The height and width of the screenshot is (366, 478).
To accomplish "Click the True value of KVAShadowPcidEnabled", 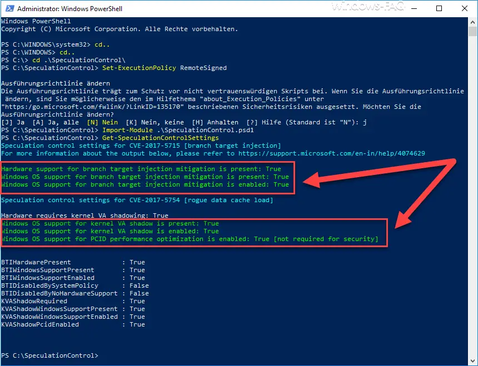I will click(x=137, y=324).
